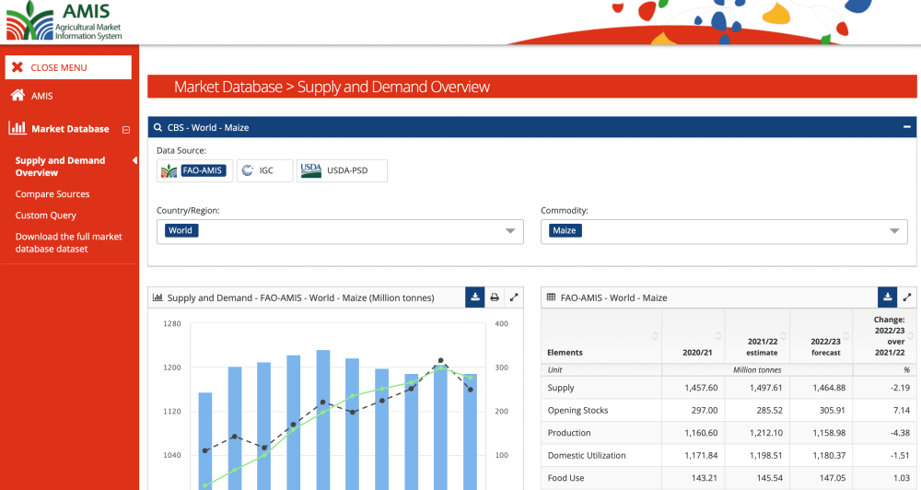Download the FAO-AMIS maize table
The image size is (921, 490).
(887, 297)
